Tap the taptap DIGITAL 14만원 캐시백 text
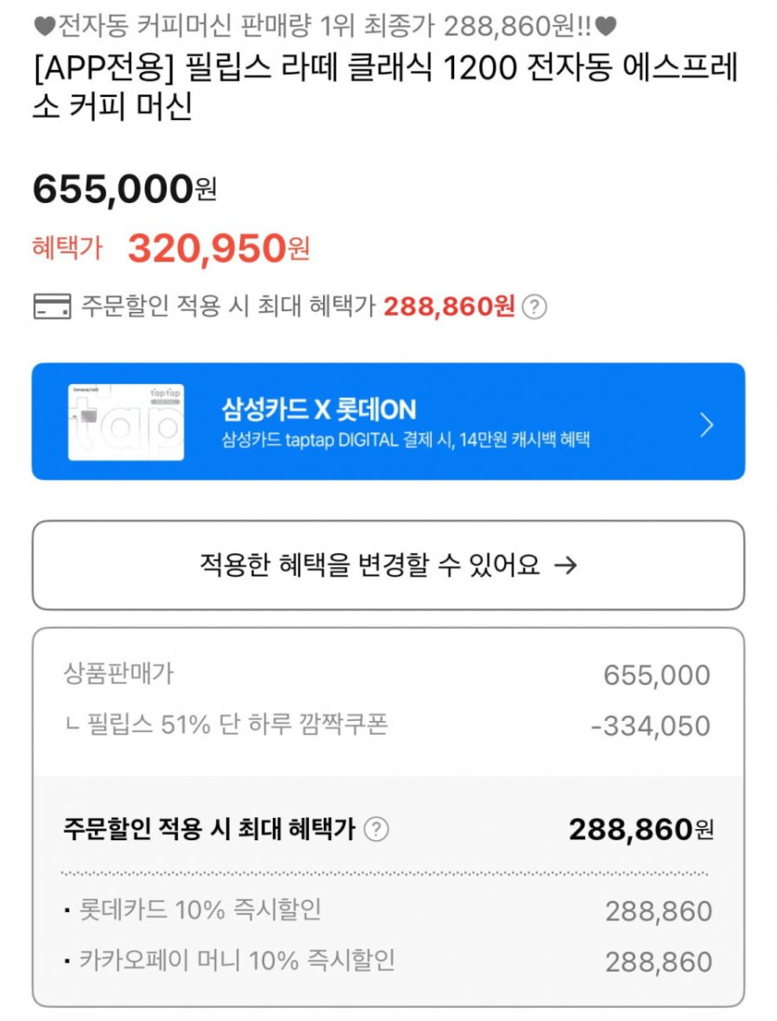 tap(406, 440)
